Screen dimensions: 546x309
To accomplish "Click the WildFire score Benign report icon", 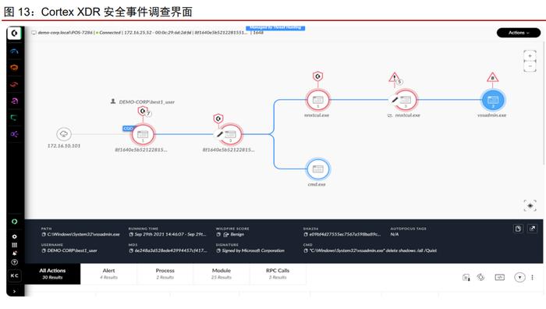I will [225, 234].
